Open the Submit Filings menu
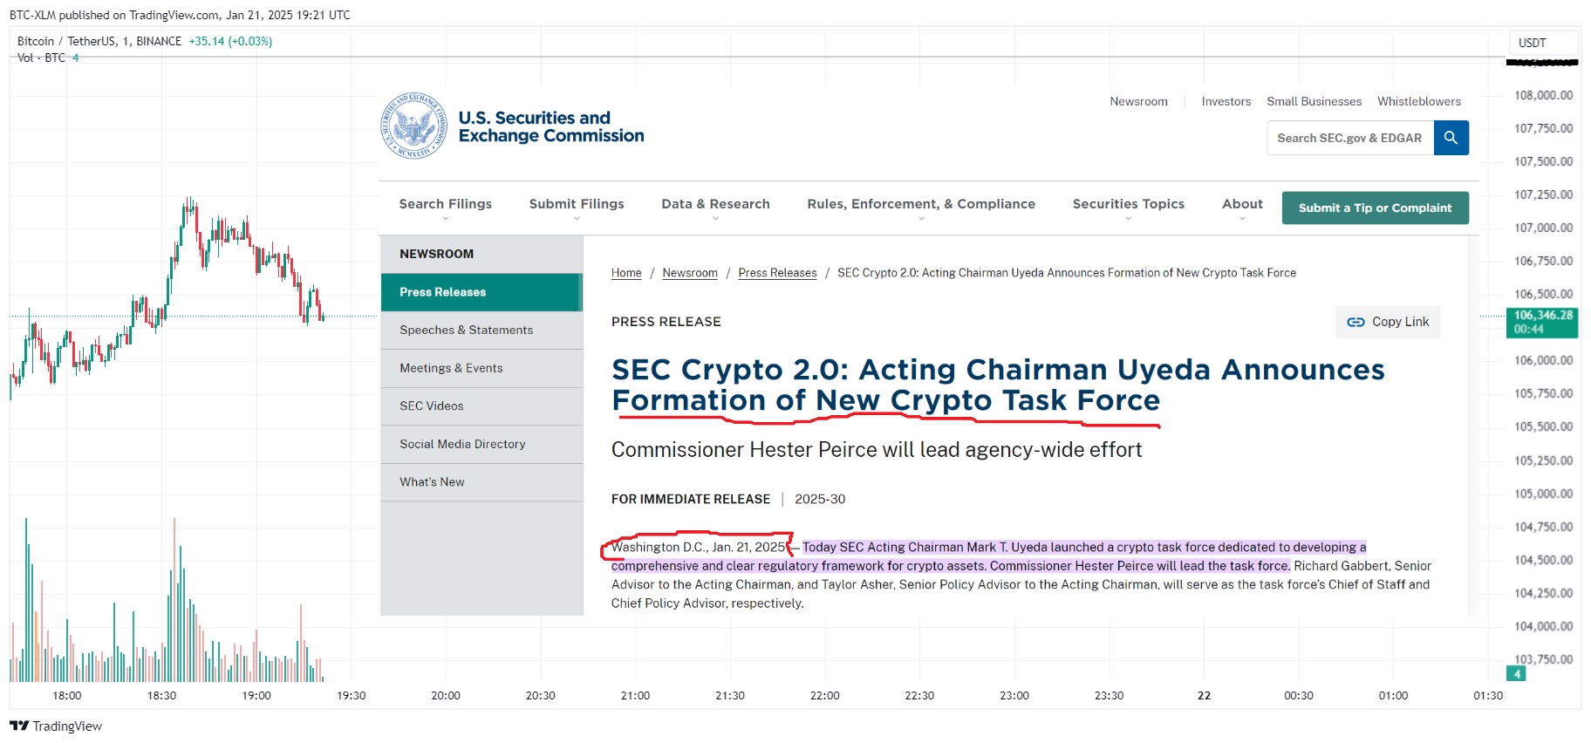The width and height of the screenshot is (1591, 743). point(577,204)
